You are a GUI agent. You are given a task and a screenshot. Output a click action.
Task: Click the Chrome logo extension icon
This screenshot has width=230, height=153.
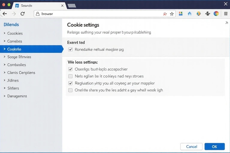(216, 14)
